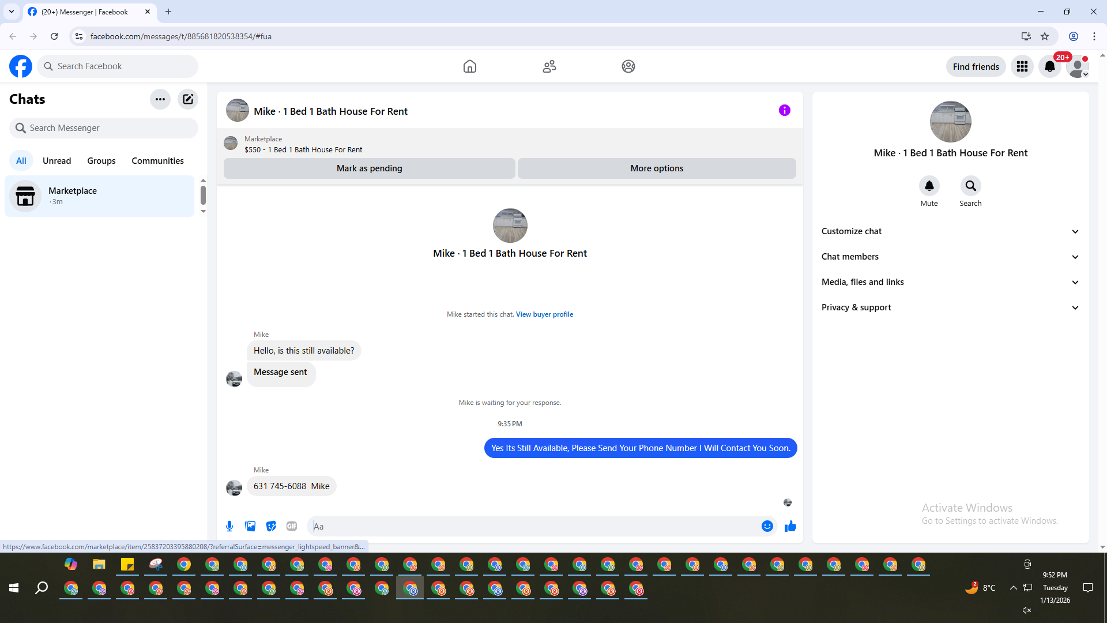Open the sticker picker icon

[x=271, y=526]
